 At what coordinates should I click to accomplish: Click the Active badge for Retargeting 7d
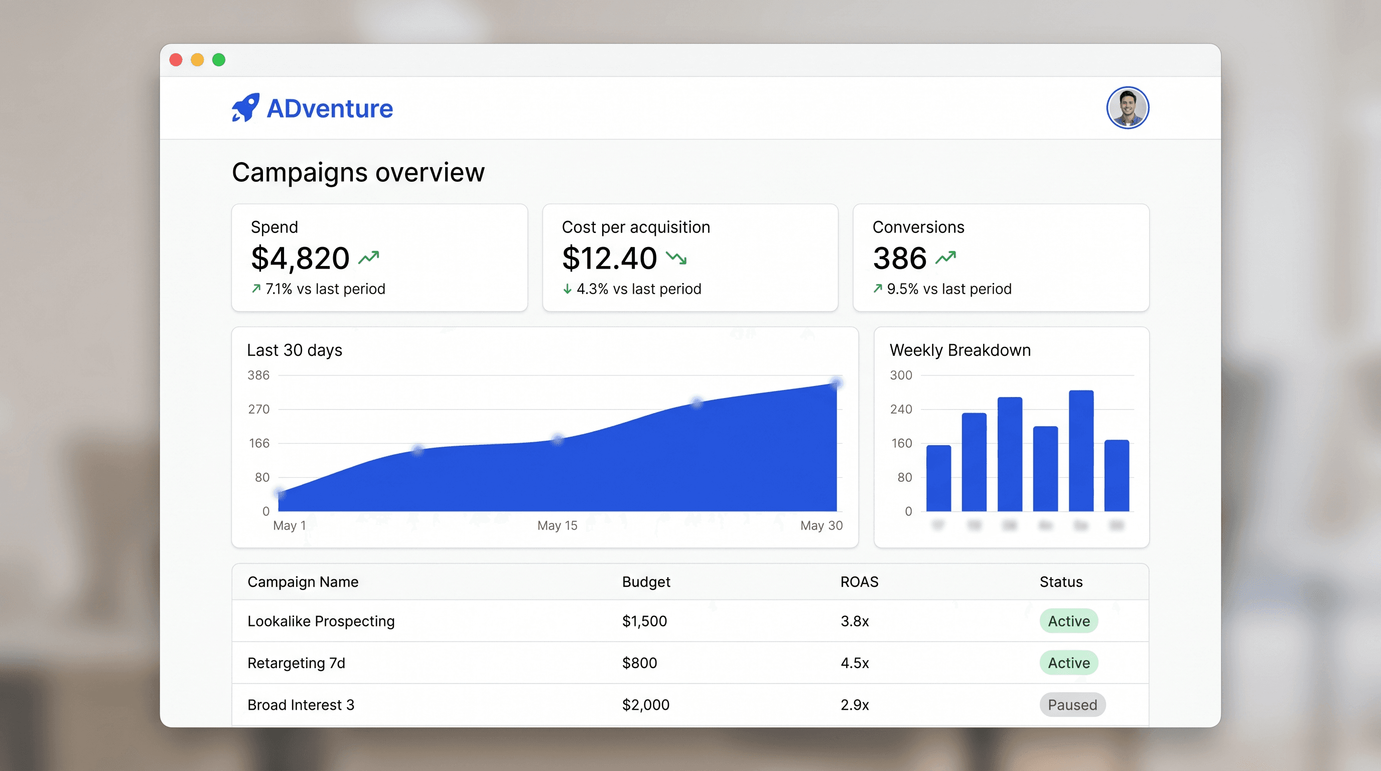click(1068, 663)
